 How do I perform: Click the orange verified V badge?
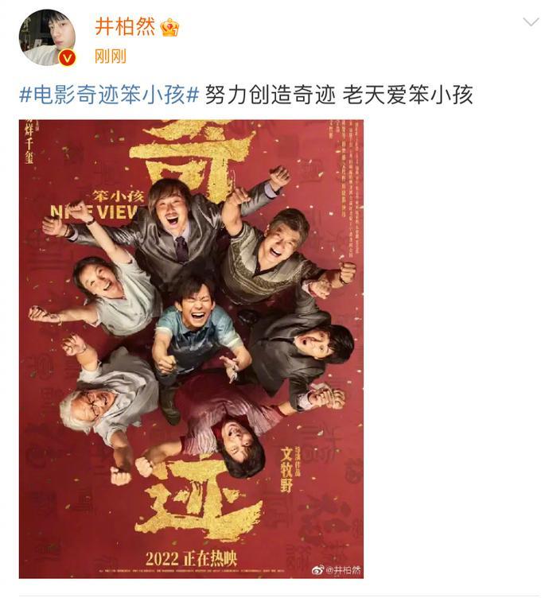click(x=68, y=58)
